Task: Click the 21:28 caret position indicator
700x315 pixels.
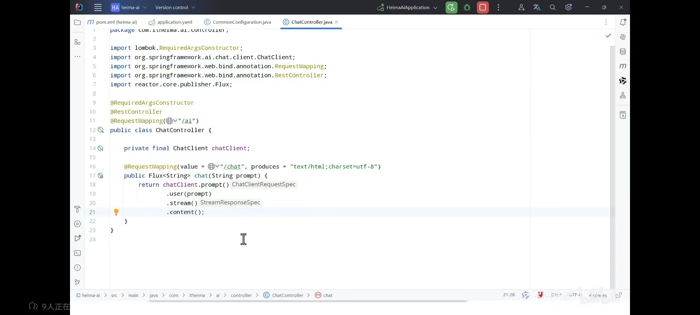Action: click(509, 295)
